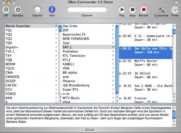
Task: Expand Meine Favoriten bouquet arrow
Action: click(x=56, y=26)
